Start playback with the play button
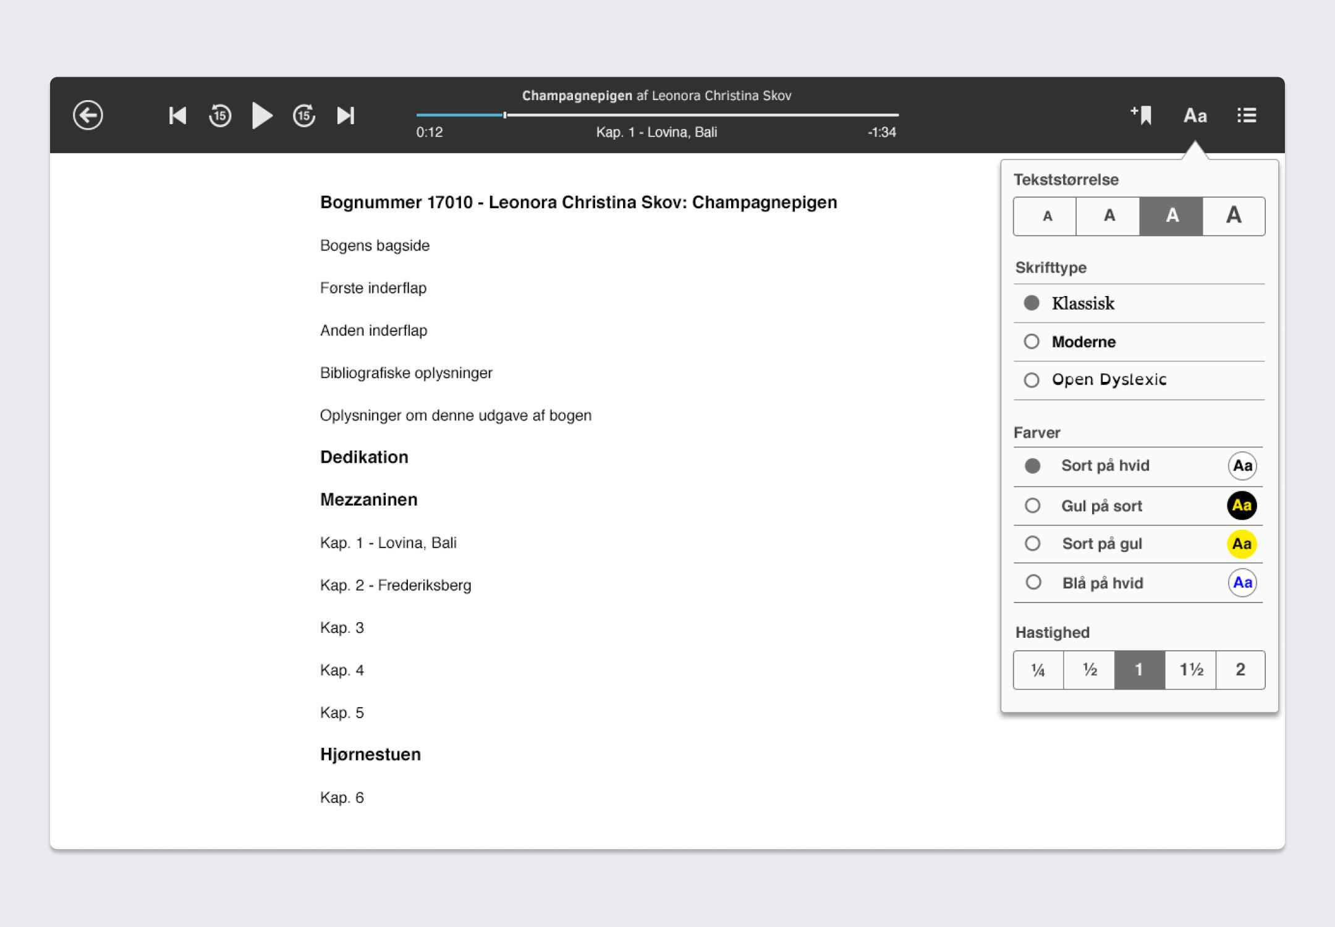 tap(262, 116)
